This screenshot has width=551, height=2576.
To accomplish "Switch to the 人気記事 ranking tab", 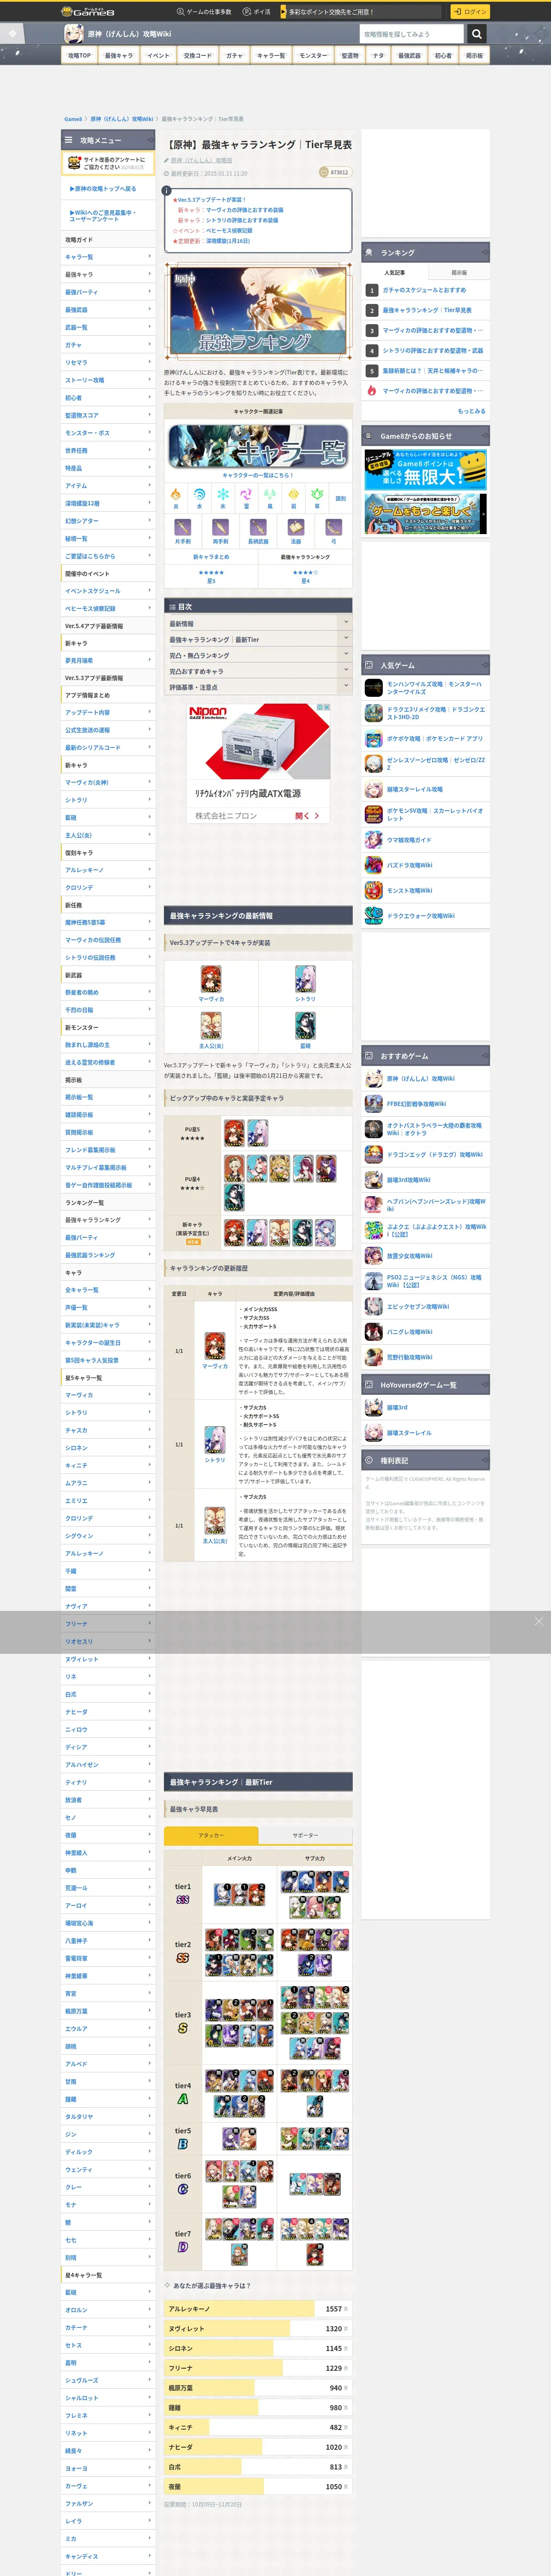I will pyautogui.click(x=394, y=272).
